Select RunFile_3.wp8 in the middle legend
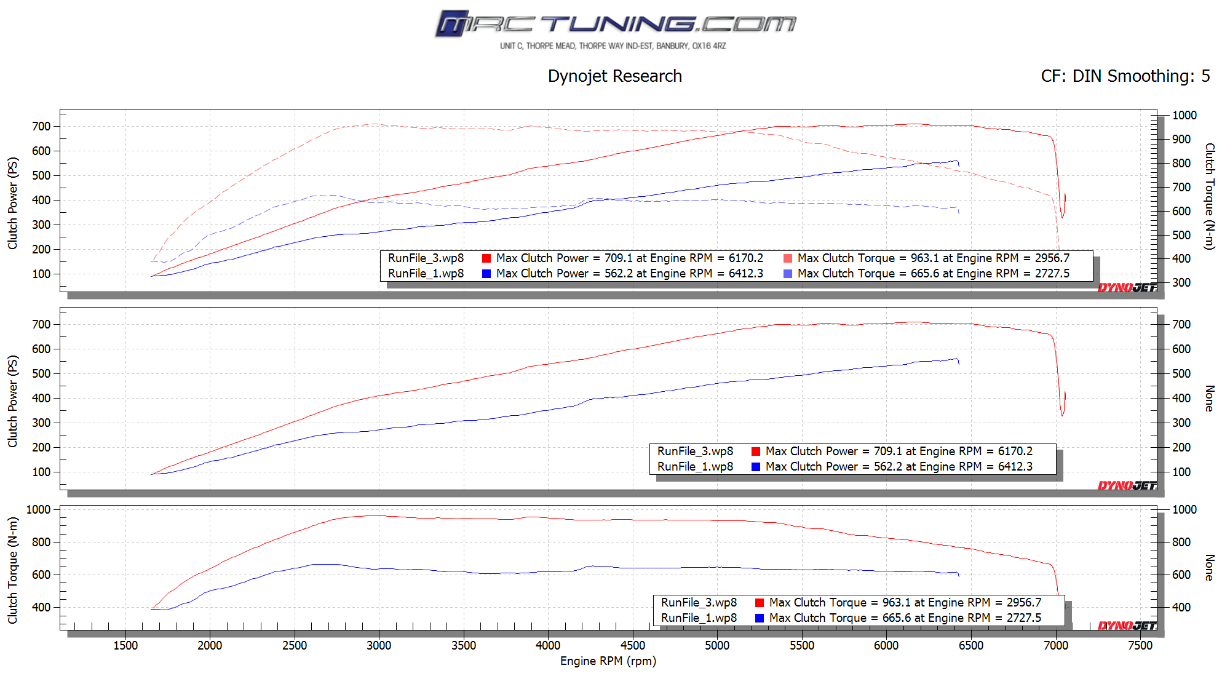The image size is (1230, 692). click(x=695, y=451)
